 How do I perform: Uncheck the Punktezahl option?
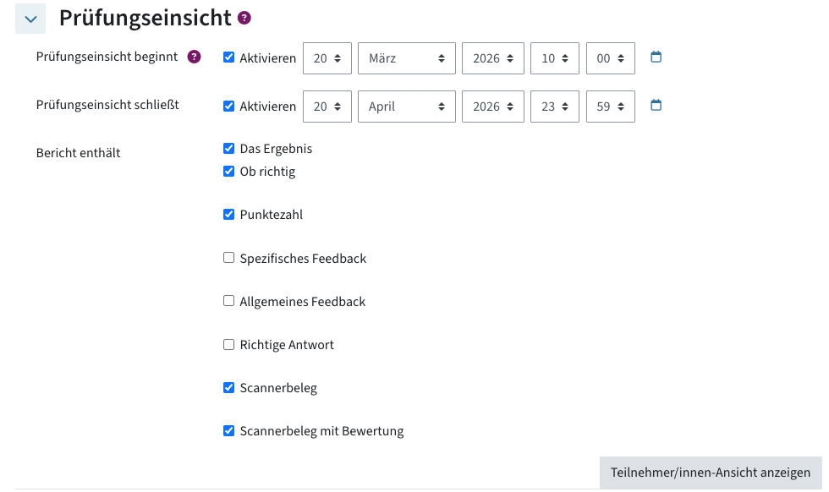[228, 214]
